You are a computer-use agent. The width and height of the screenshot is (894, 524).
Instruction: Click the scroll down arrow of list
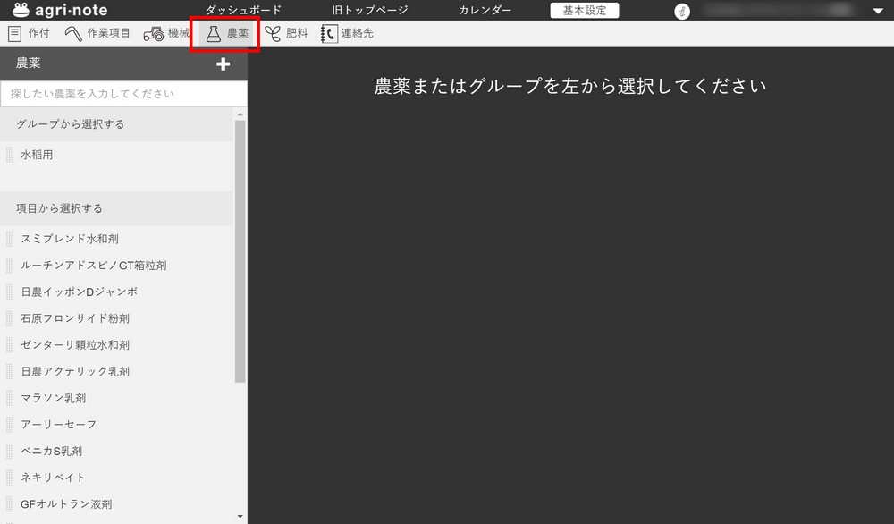[x=240, y=516]
